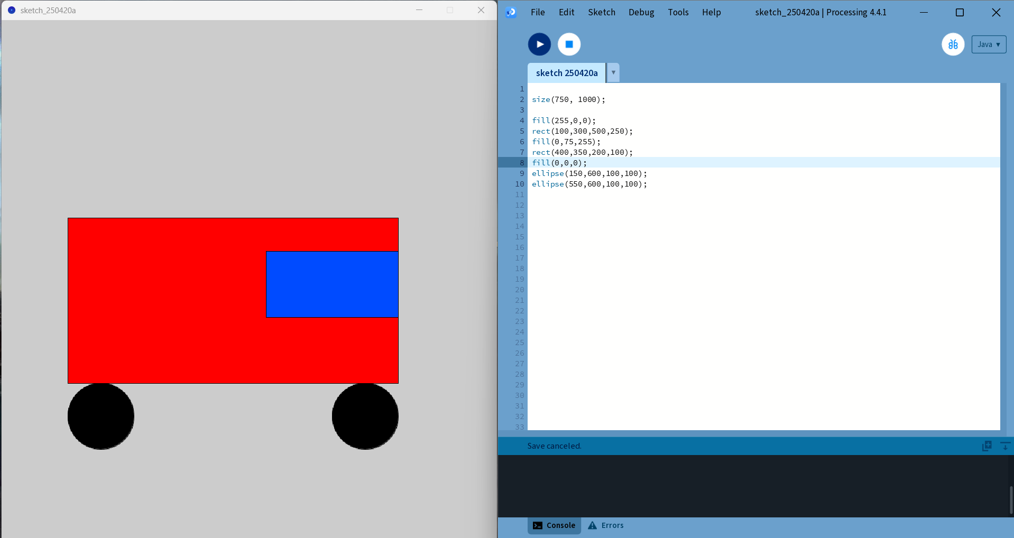The image size is (1014, 538).
Task: Click the Processing logo in the toolbar
Action: click(x=510, y=12)
